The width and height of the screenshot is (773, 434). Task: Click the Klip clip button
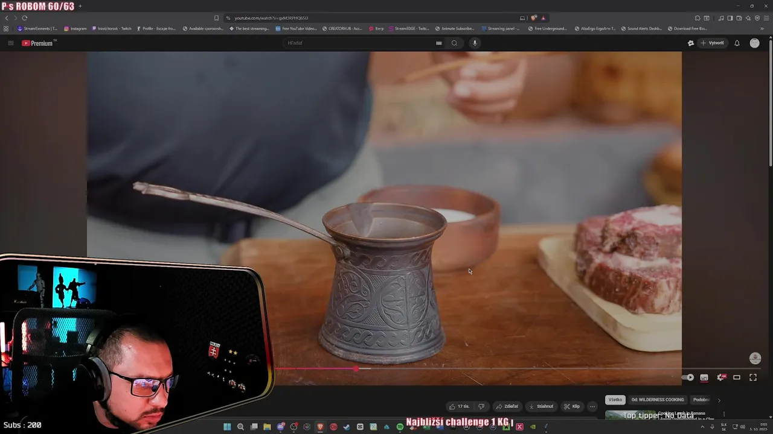pyautogui.click(x=572, y=406)
